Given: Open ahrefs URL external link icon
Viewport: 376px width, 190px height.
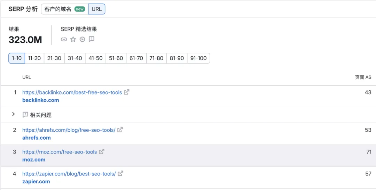Looking at the screenshot, I should 120,130.
